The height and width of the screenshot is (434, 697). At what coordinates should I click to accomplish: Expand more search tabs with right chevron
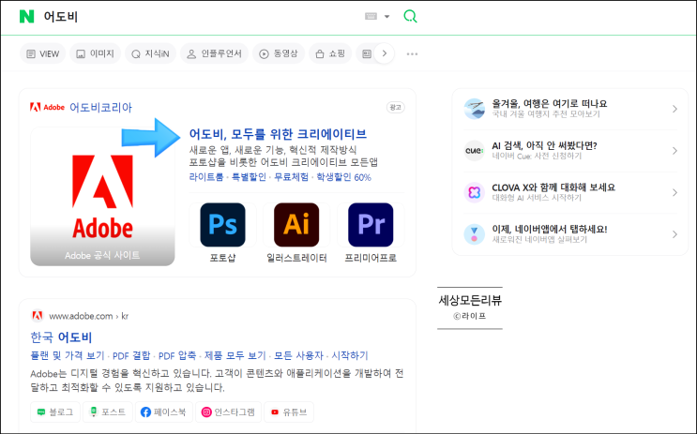[x=384, y=53]
